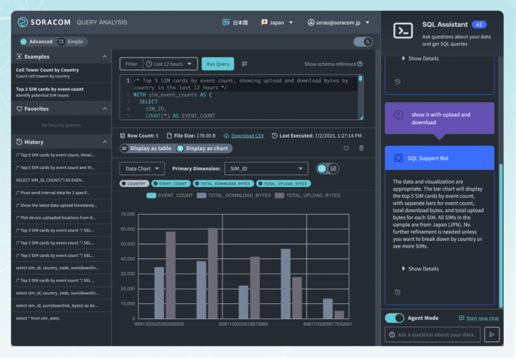Click the format query icon beside Run Query
Viewport: 516px width, 359px height.
coord(244,64)
